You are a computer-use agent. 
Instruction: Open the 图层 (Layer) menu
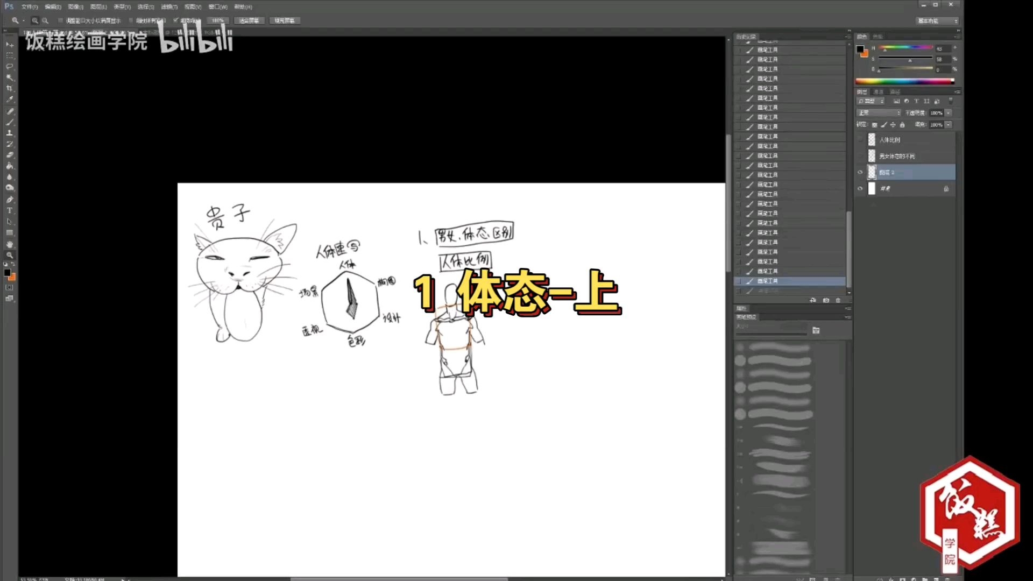pos(98,7)
